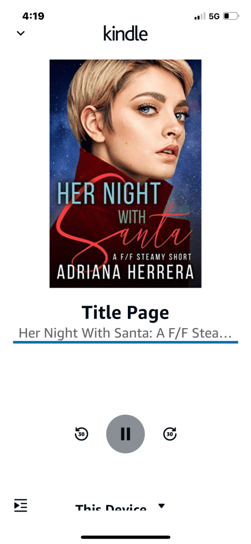Open the chapter list icon

(x=21, y=505)
